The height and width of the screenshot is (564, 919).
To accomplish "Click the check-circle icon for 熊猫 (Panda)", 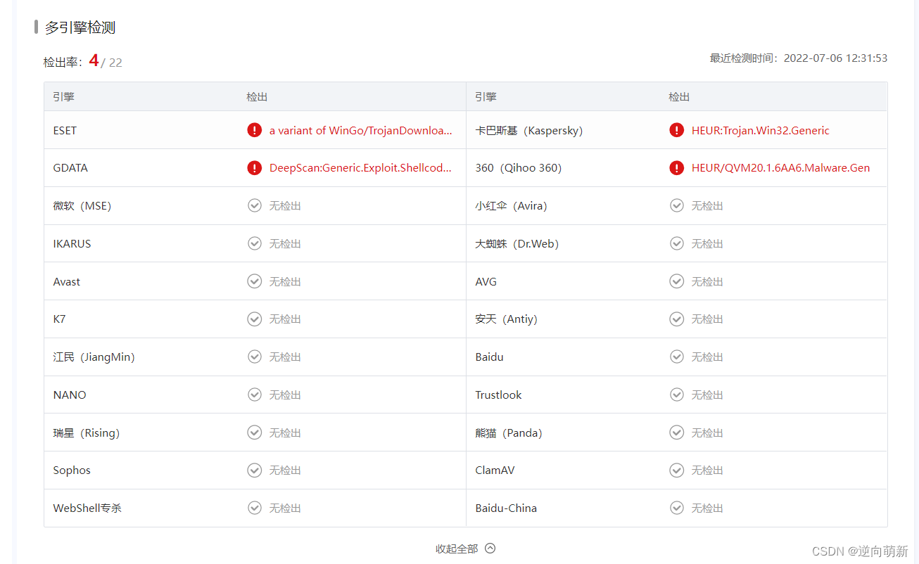I will click(677, 432).
